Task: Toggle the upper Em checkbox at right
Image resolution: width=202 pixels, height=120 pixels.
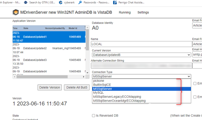Action: click(195, 84)
